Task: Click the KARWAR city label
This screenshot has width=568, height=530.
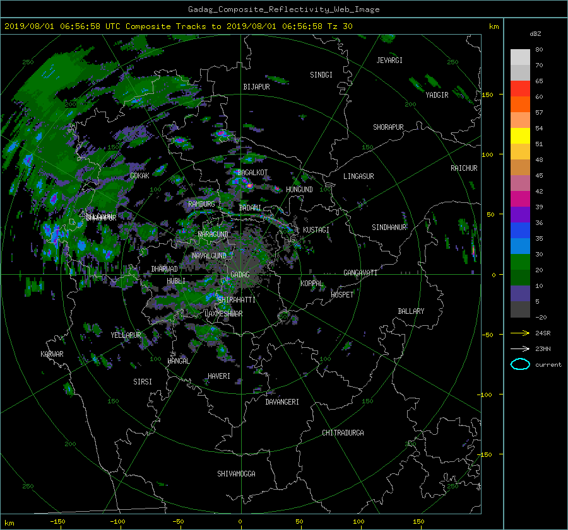Action: click(x=52, y=354)
